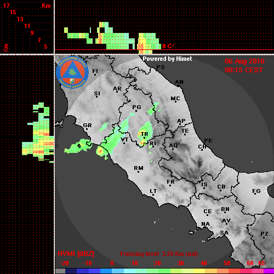Select the BN city label

[225, 209]
